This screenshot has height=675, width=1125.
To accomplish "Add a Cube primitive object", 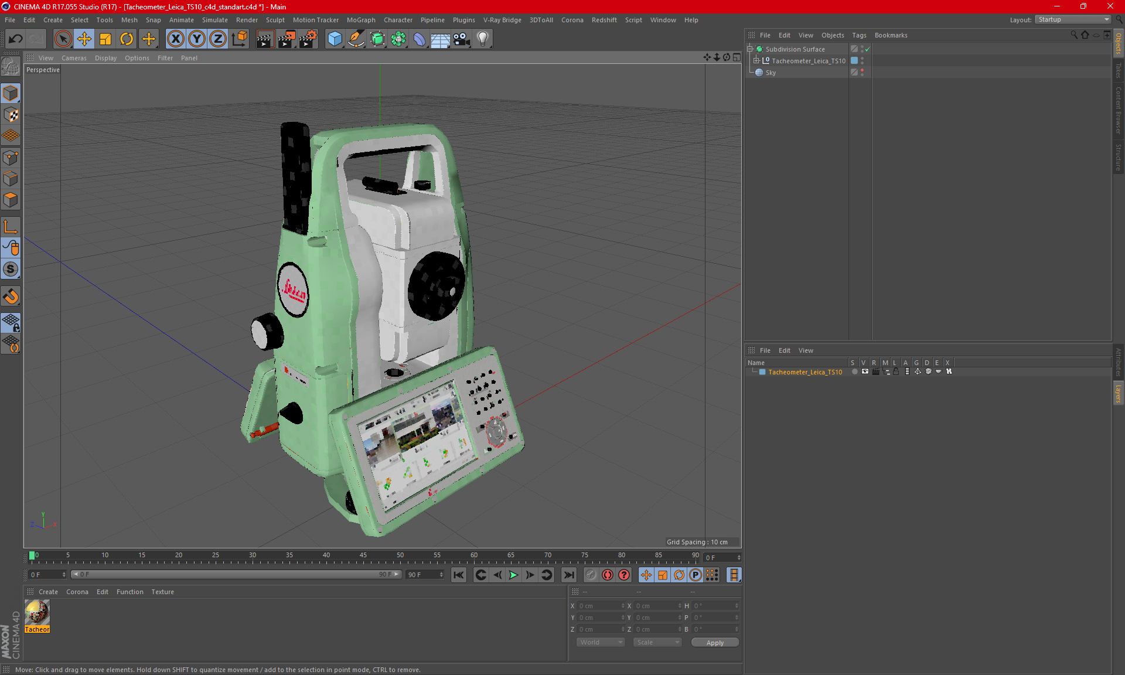I will click(335, 39).
